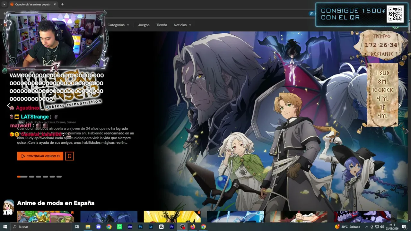Jump to the fifth carousel slide dot
The width and height of the screenshot is (411, 231).
[x=52, y=176]
